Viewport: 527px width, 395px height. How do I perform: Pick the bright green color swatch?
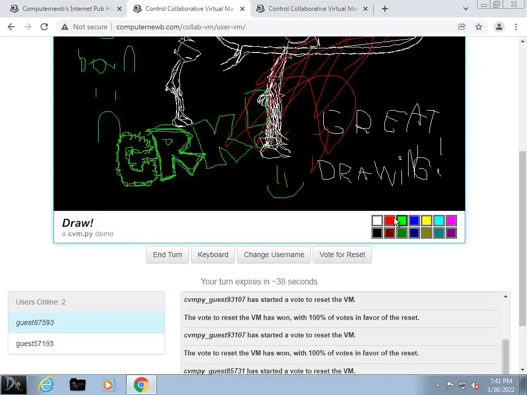click(x=402, y=220)
